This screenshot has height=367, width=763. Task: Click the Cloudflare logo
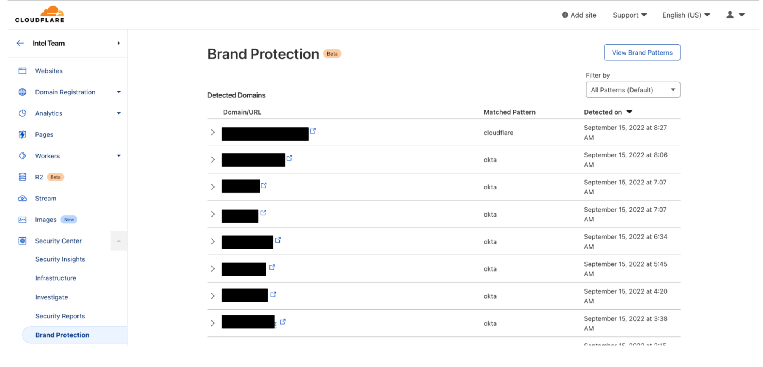point(39,14)
